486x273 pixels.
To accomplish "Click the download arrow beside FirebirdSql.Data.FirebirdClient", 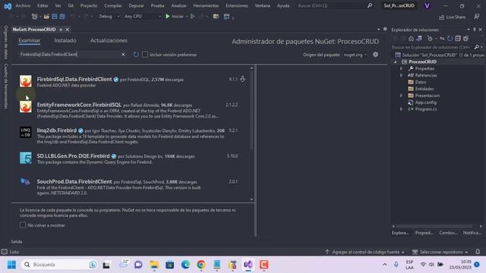I will tap(243, 79).
